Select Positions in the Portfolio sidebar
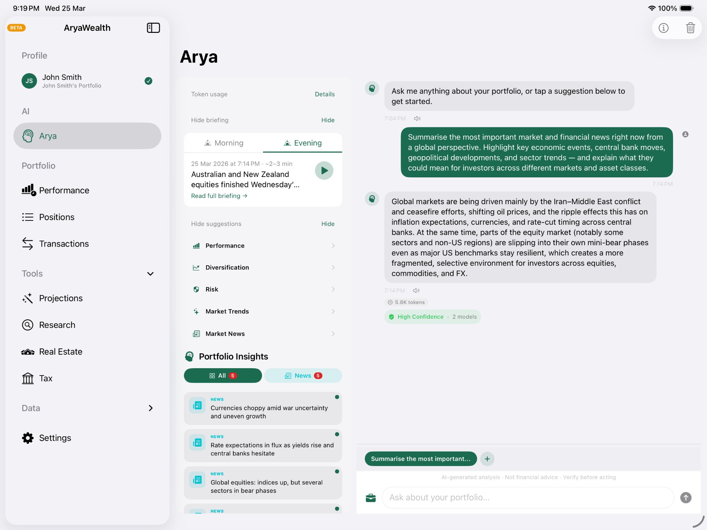The image size is (707, 530). tap(57, 217)
